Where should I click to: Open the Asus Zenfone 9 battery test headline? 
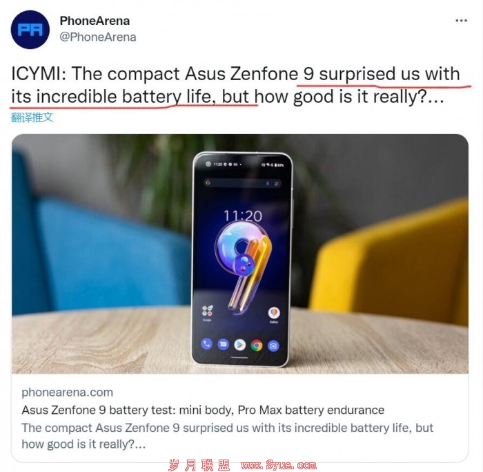click(203, 410)
